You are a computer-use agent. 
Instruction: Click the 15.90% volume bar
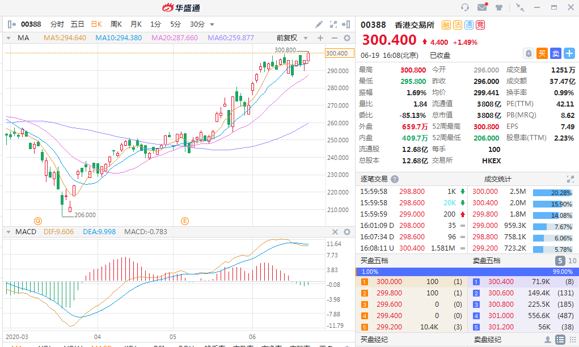click(x=552, y=204)
